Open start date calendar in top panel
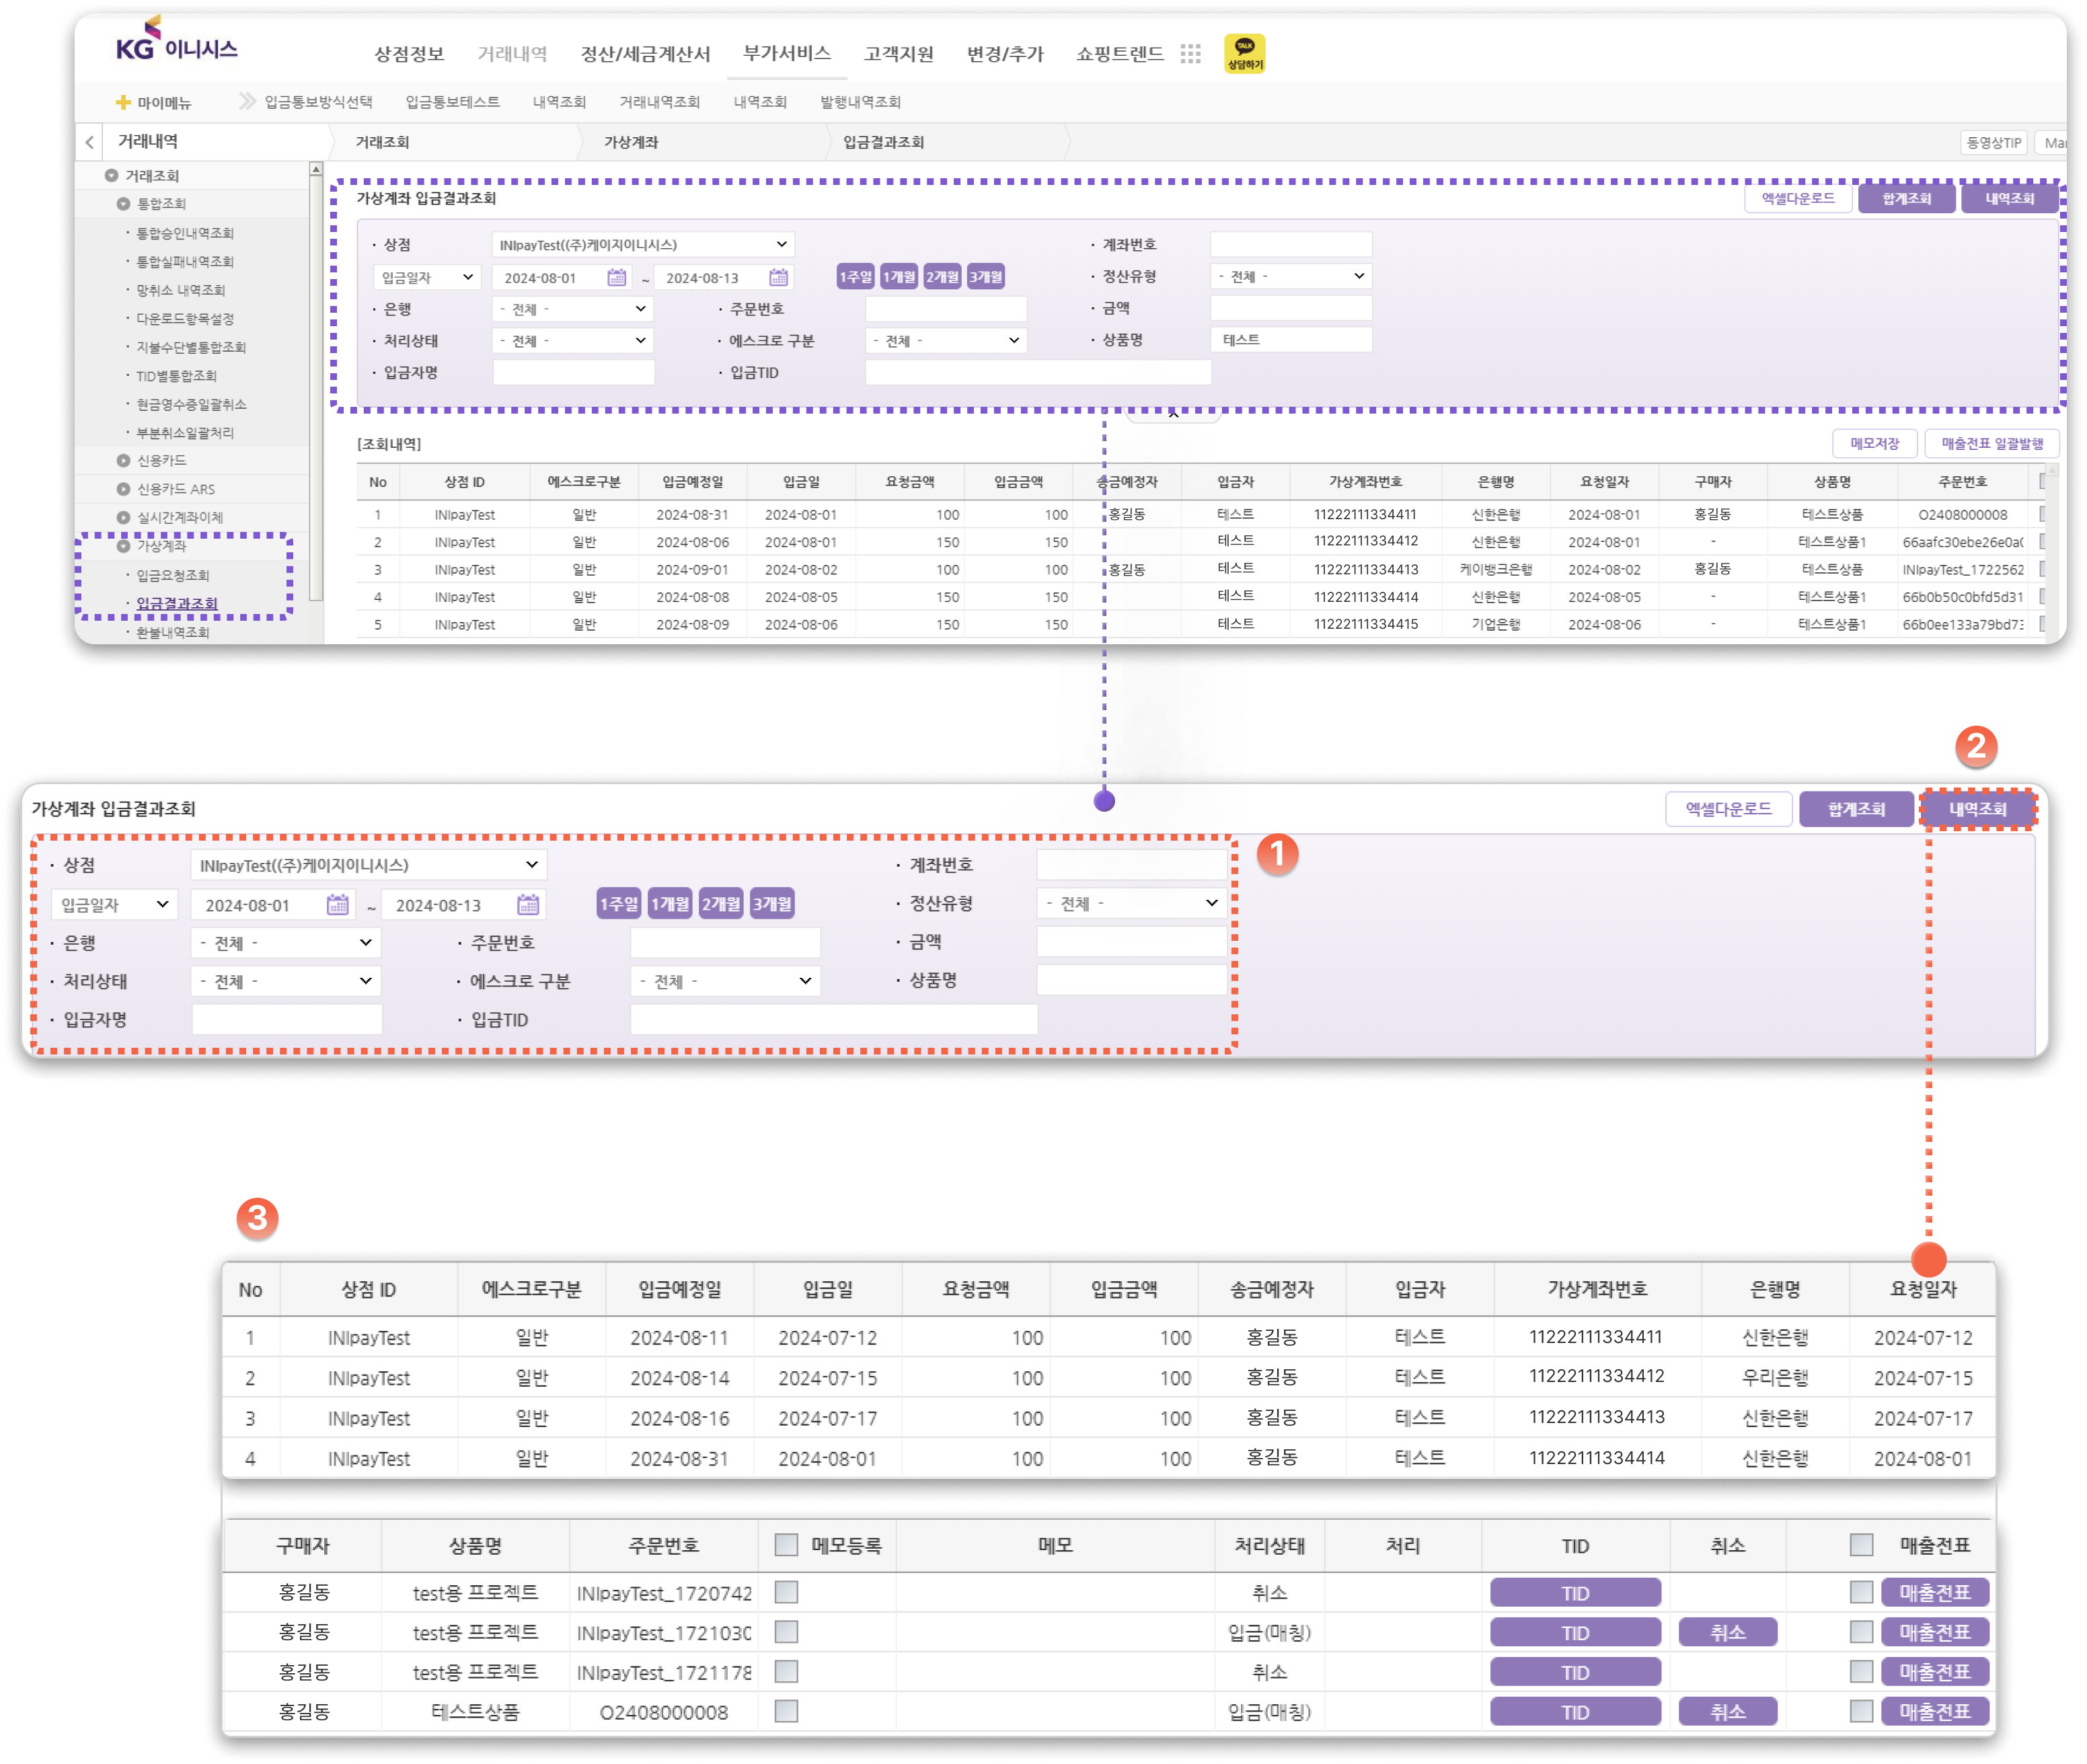This screenshot has height=1764, width=2087. (617, 277)
